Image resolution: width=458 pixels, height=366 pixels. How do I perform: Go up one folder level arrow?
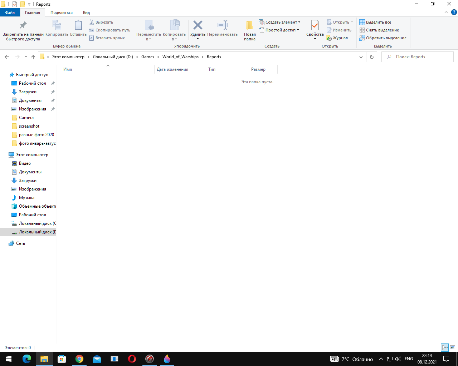pos(33,57)
